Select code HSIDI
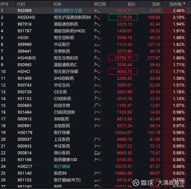 pyautogui.click(x=23, y=38)
